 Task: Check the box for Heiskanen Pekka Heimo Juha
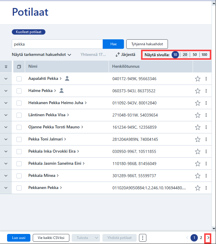(x=19, y=103)
